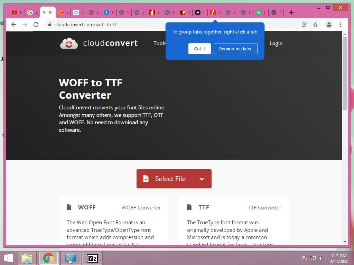Click Remind me later in the tip bubble
This screenshot has height=265, width=354.
pyautogui.click(x=235, y=49)
